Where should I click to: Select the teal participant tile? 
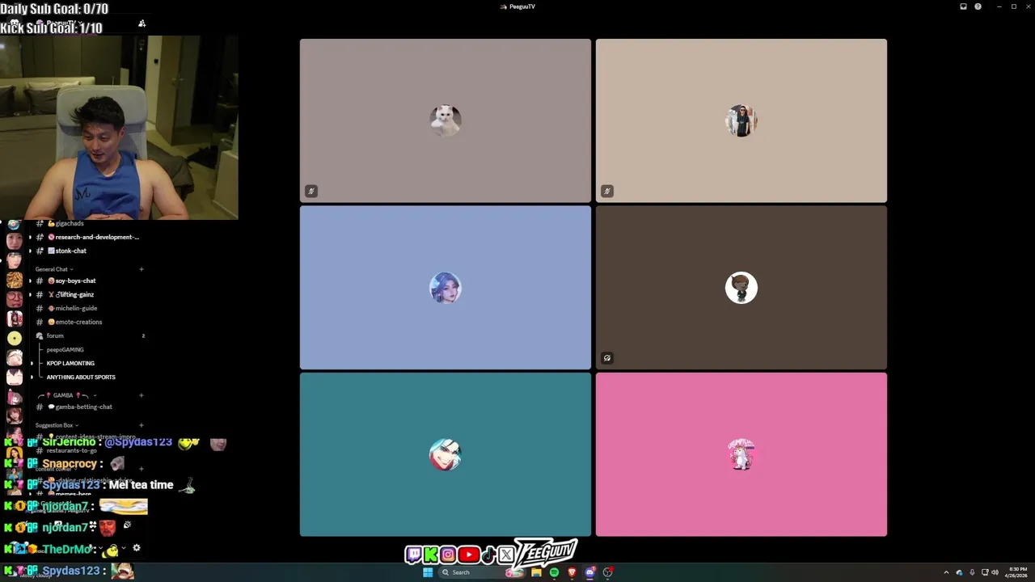coord(446,454)
